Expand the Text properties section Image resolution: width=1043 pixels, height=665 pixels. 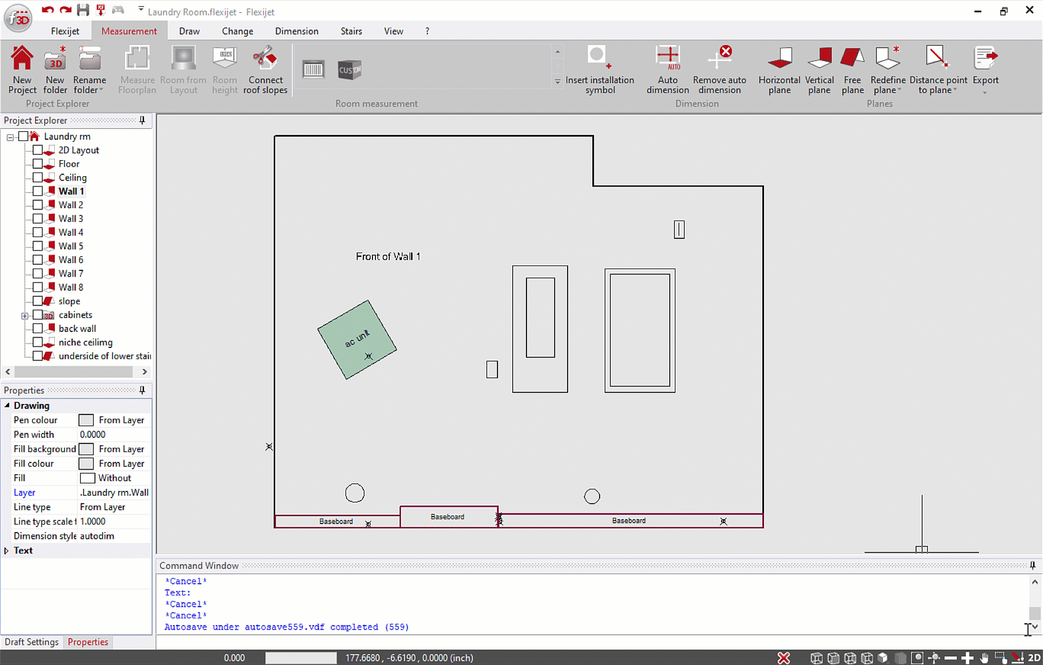pos(7,550)
